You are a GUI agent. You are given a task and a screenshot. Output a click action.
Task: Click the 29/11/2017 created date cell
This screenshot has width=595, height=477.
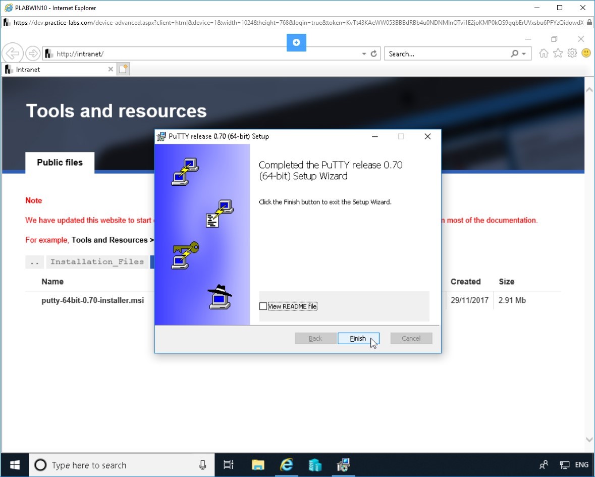click(469, 300)
